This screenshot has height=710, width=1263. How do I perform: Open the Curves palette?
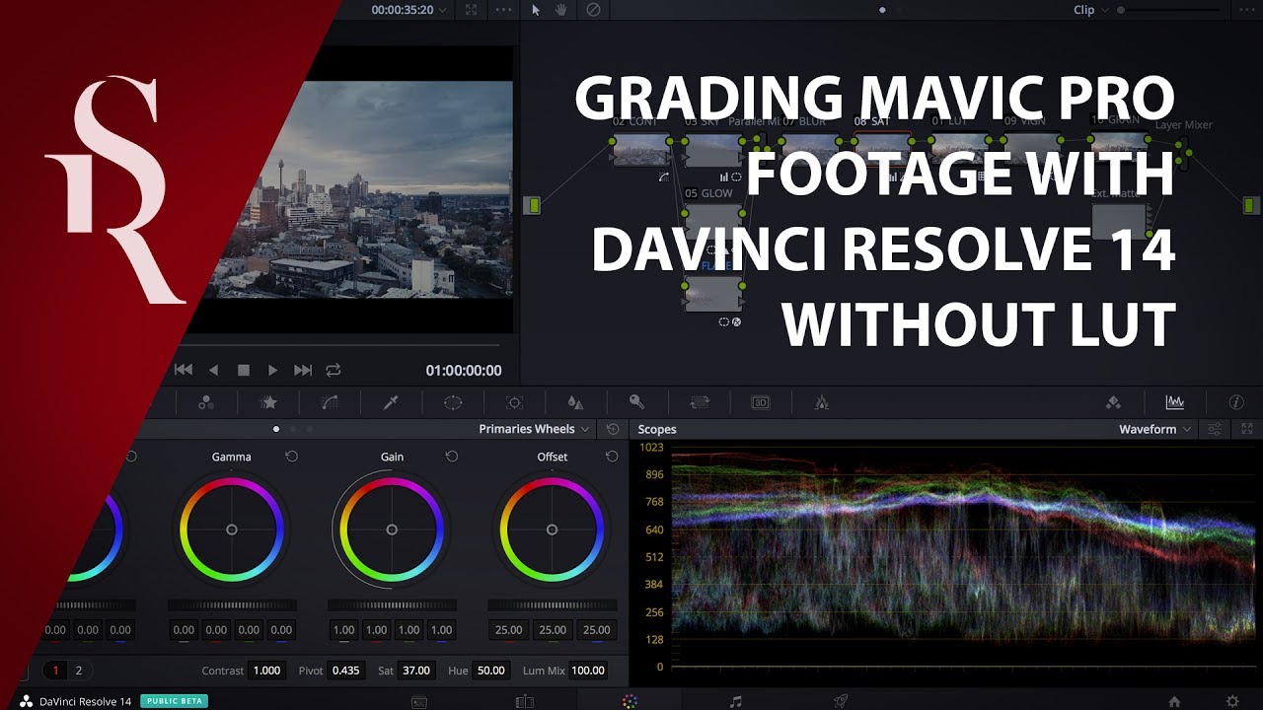click(330, 402)
